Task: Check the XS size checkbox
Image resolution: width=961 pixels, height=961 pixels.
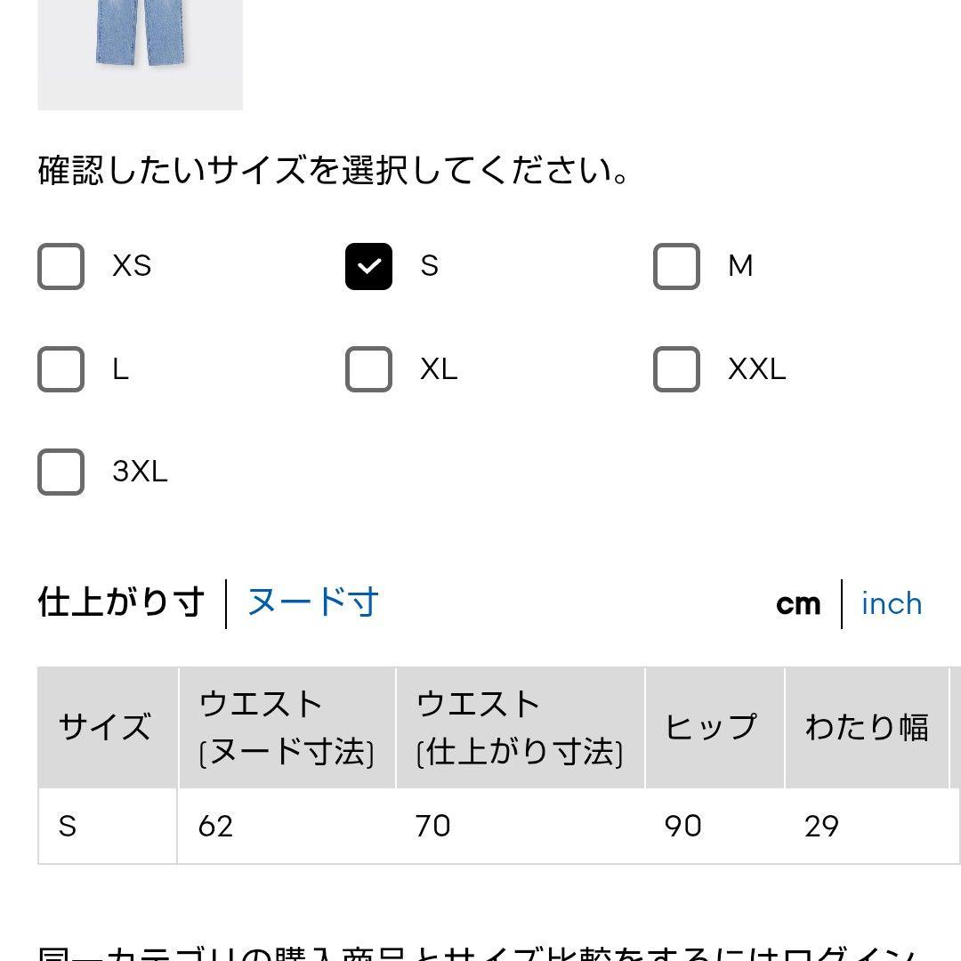Action: pos(61,266)
